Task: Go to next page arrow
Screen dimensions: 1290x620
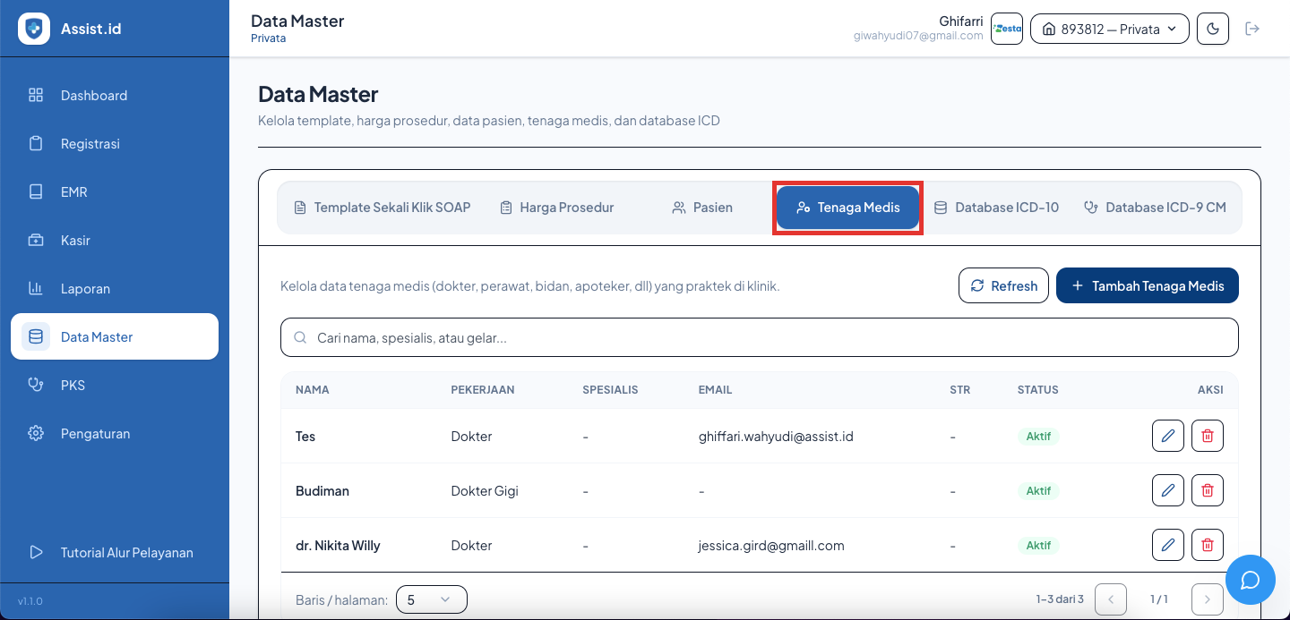Action: [x=1208, y=599]
